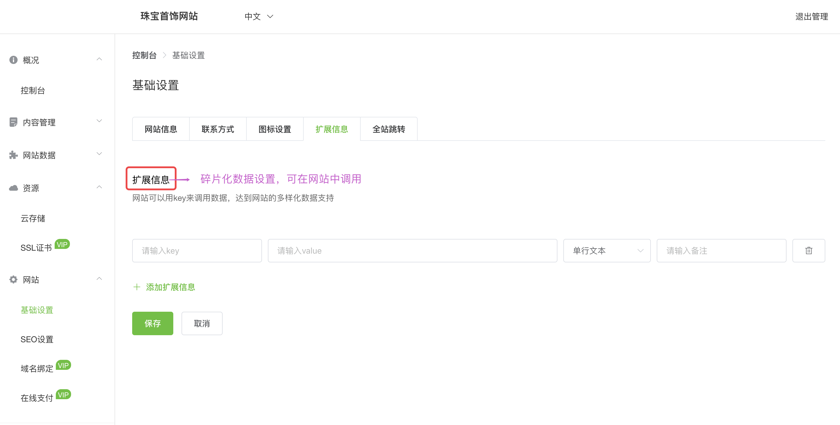Switch to the 联系方式 tab
Image resolution: width=840 pixels, height=425 pixels.
point(218,129)
